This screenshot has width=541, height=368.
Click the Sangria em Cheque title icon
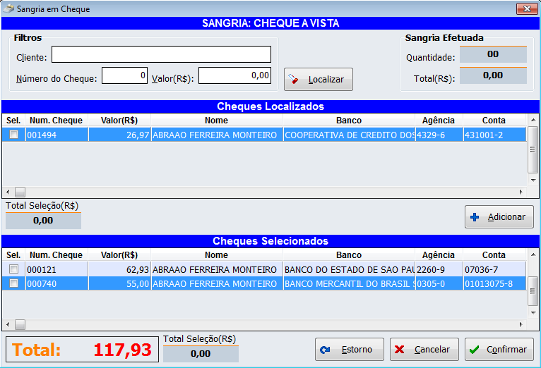click(x=8, y=9)
